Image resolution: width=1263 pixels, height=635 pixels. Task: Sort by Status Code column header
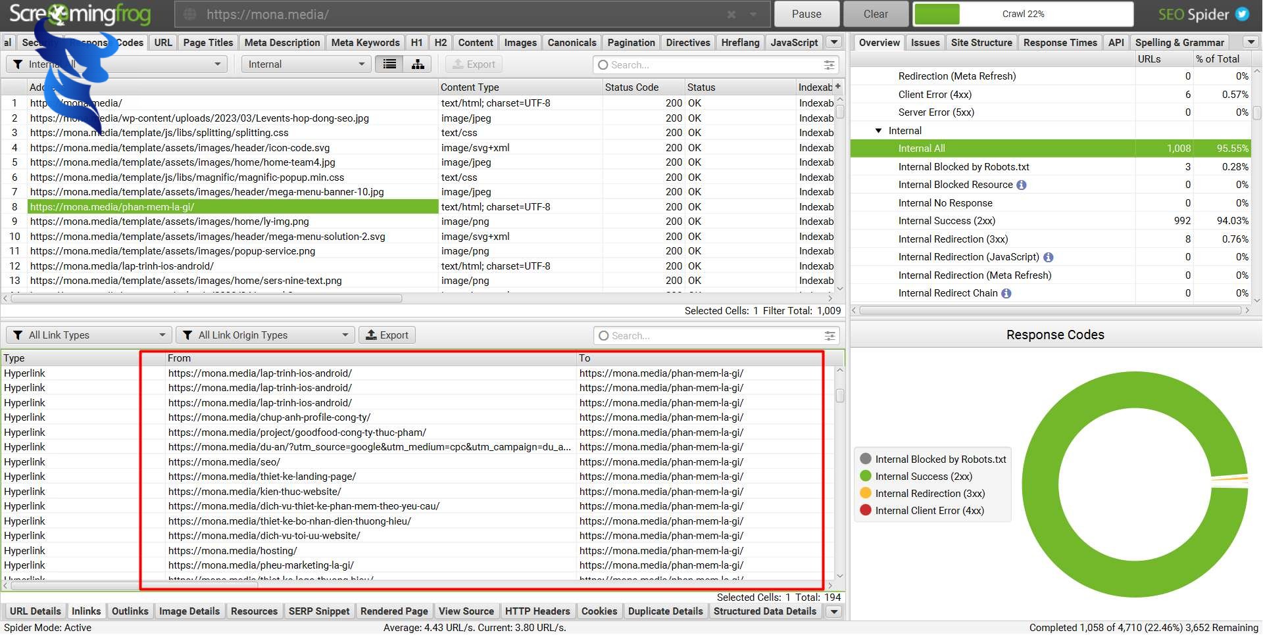(x=643, y=87)
